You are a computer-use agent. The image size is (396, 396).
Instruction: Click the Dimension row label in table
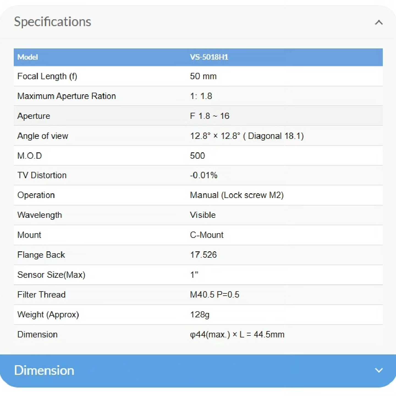[37, 334]
